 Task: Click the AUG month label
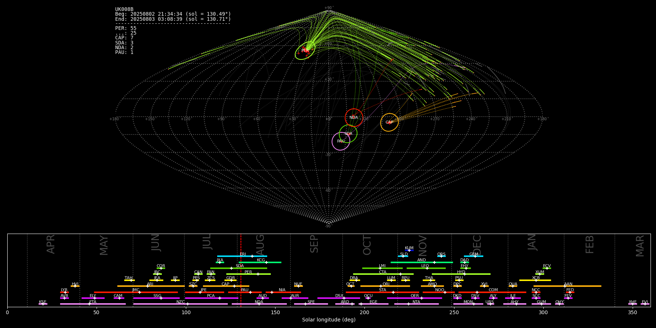click(261, 245)
